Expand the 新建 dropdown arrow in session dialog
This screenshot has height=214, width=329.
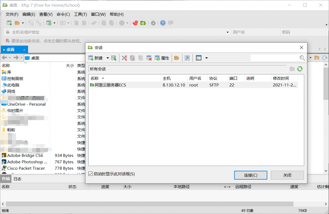tap(108, 58)
